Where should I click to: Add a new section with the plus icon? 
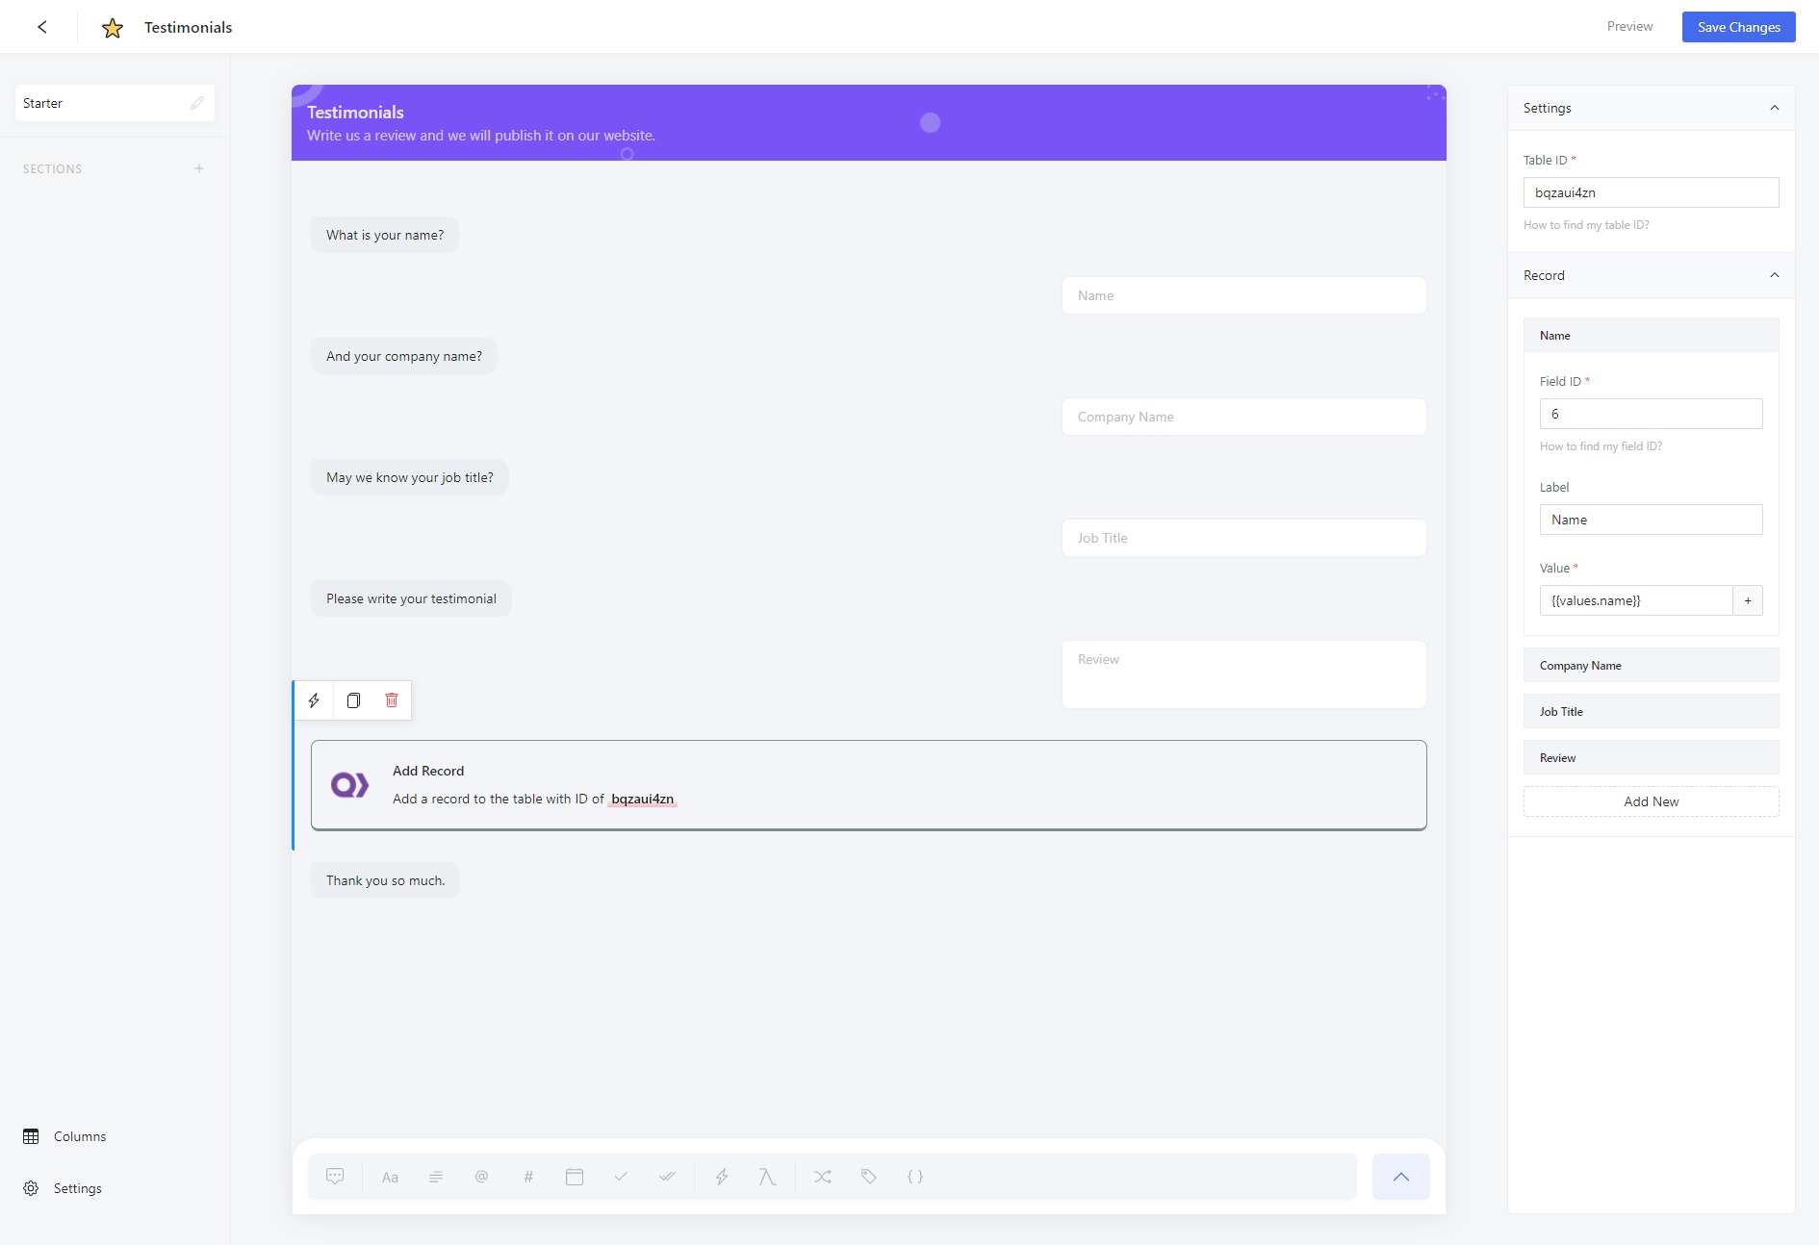point(199,168)
